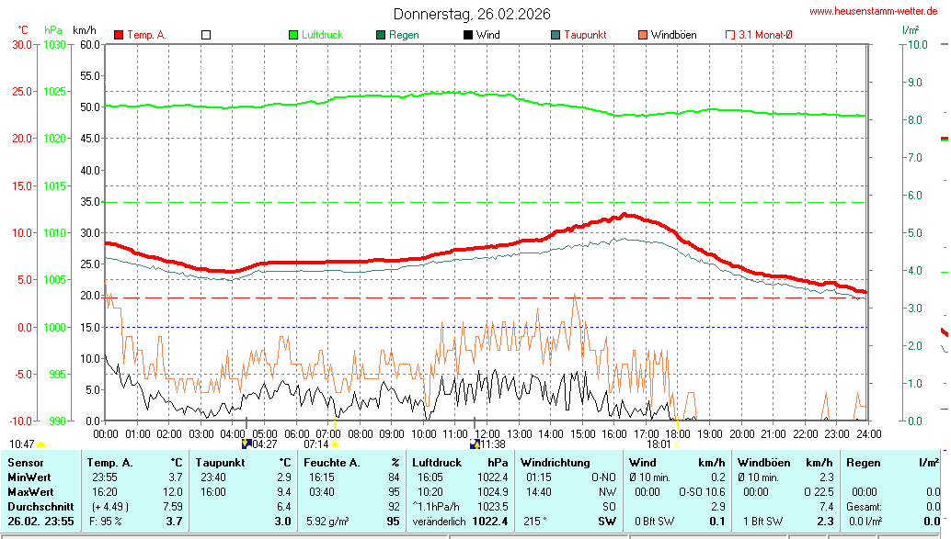Click the teal Taupunkt legend square
The height and width of the screenshot is (539, 951).
556,35
